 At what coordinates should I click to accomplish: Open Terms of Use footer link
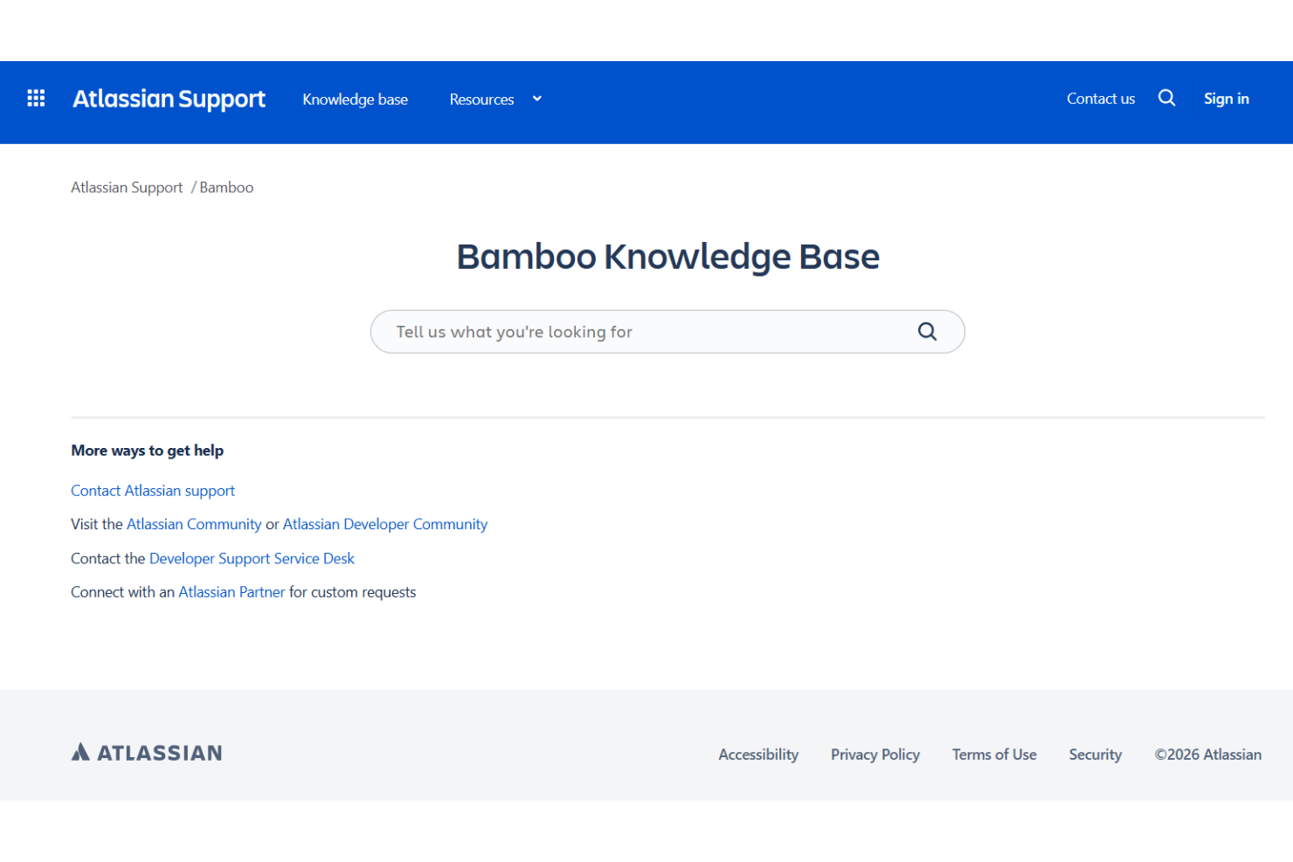coord(994,755)
